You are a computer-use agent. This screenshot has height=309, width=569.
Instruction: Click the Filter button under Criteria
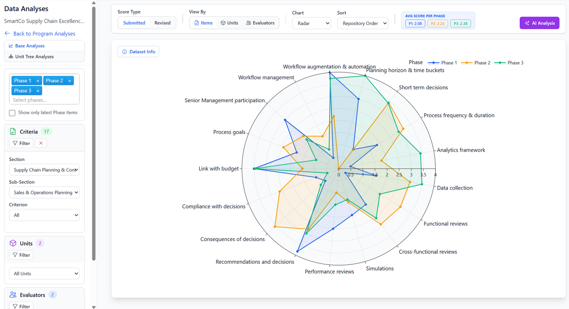(x=21, y=143)
